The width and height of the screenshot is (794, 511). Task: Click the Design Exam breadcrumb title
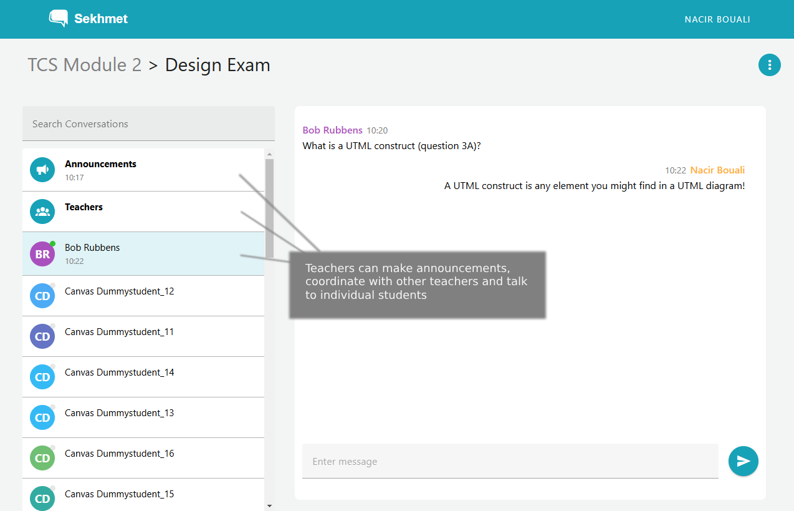tap(218, 65)
